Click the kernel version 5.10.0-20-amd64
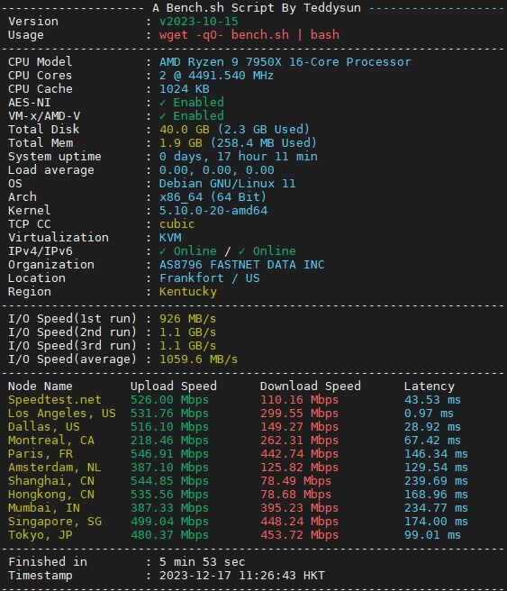The image size is (507, 591). coord(213,210)
